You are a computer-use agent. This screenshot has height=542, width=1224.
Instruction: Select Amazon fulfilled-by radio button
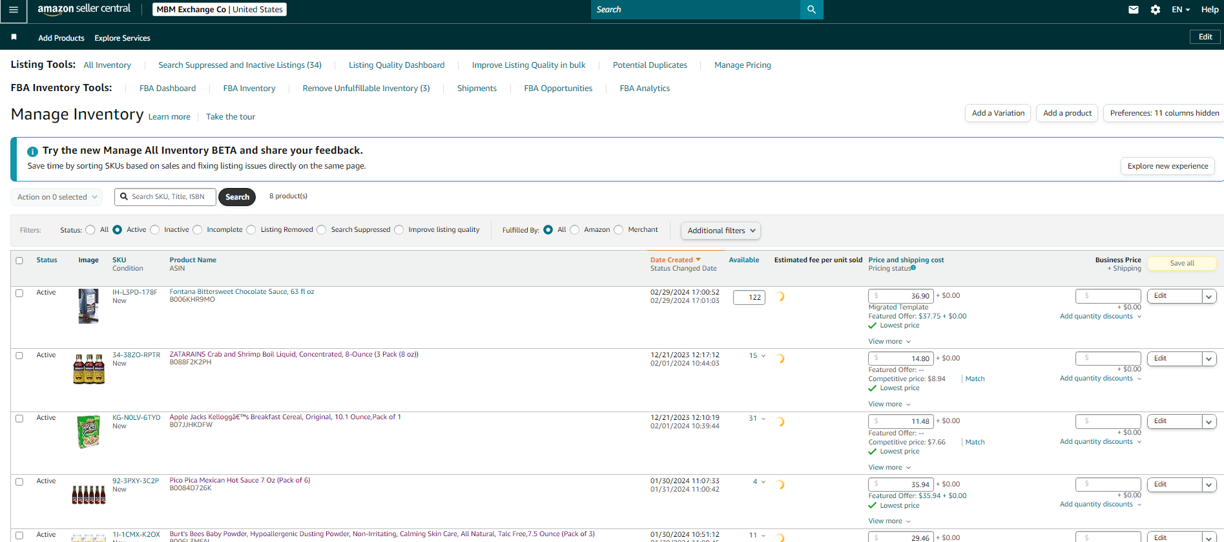pos(575,230)
